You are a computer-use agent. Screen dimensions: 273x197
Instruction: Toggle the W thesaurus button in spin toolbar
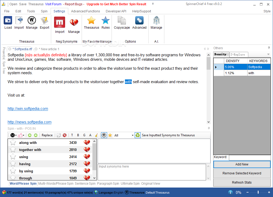pos(104,135)
